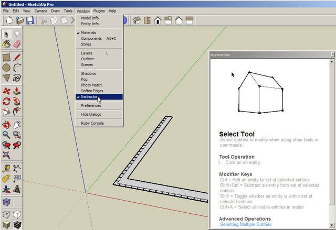Click the Save disk icon

pyautogui.click(x=30, y=20)
